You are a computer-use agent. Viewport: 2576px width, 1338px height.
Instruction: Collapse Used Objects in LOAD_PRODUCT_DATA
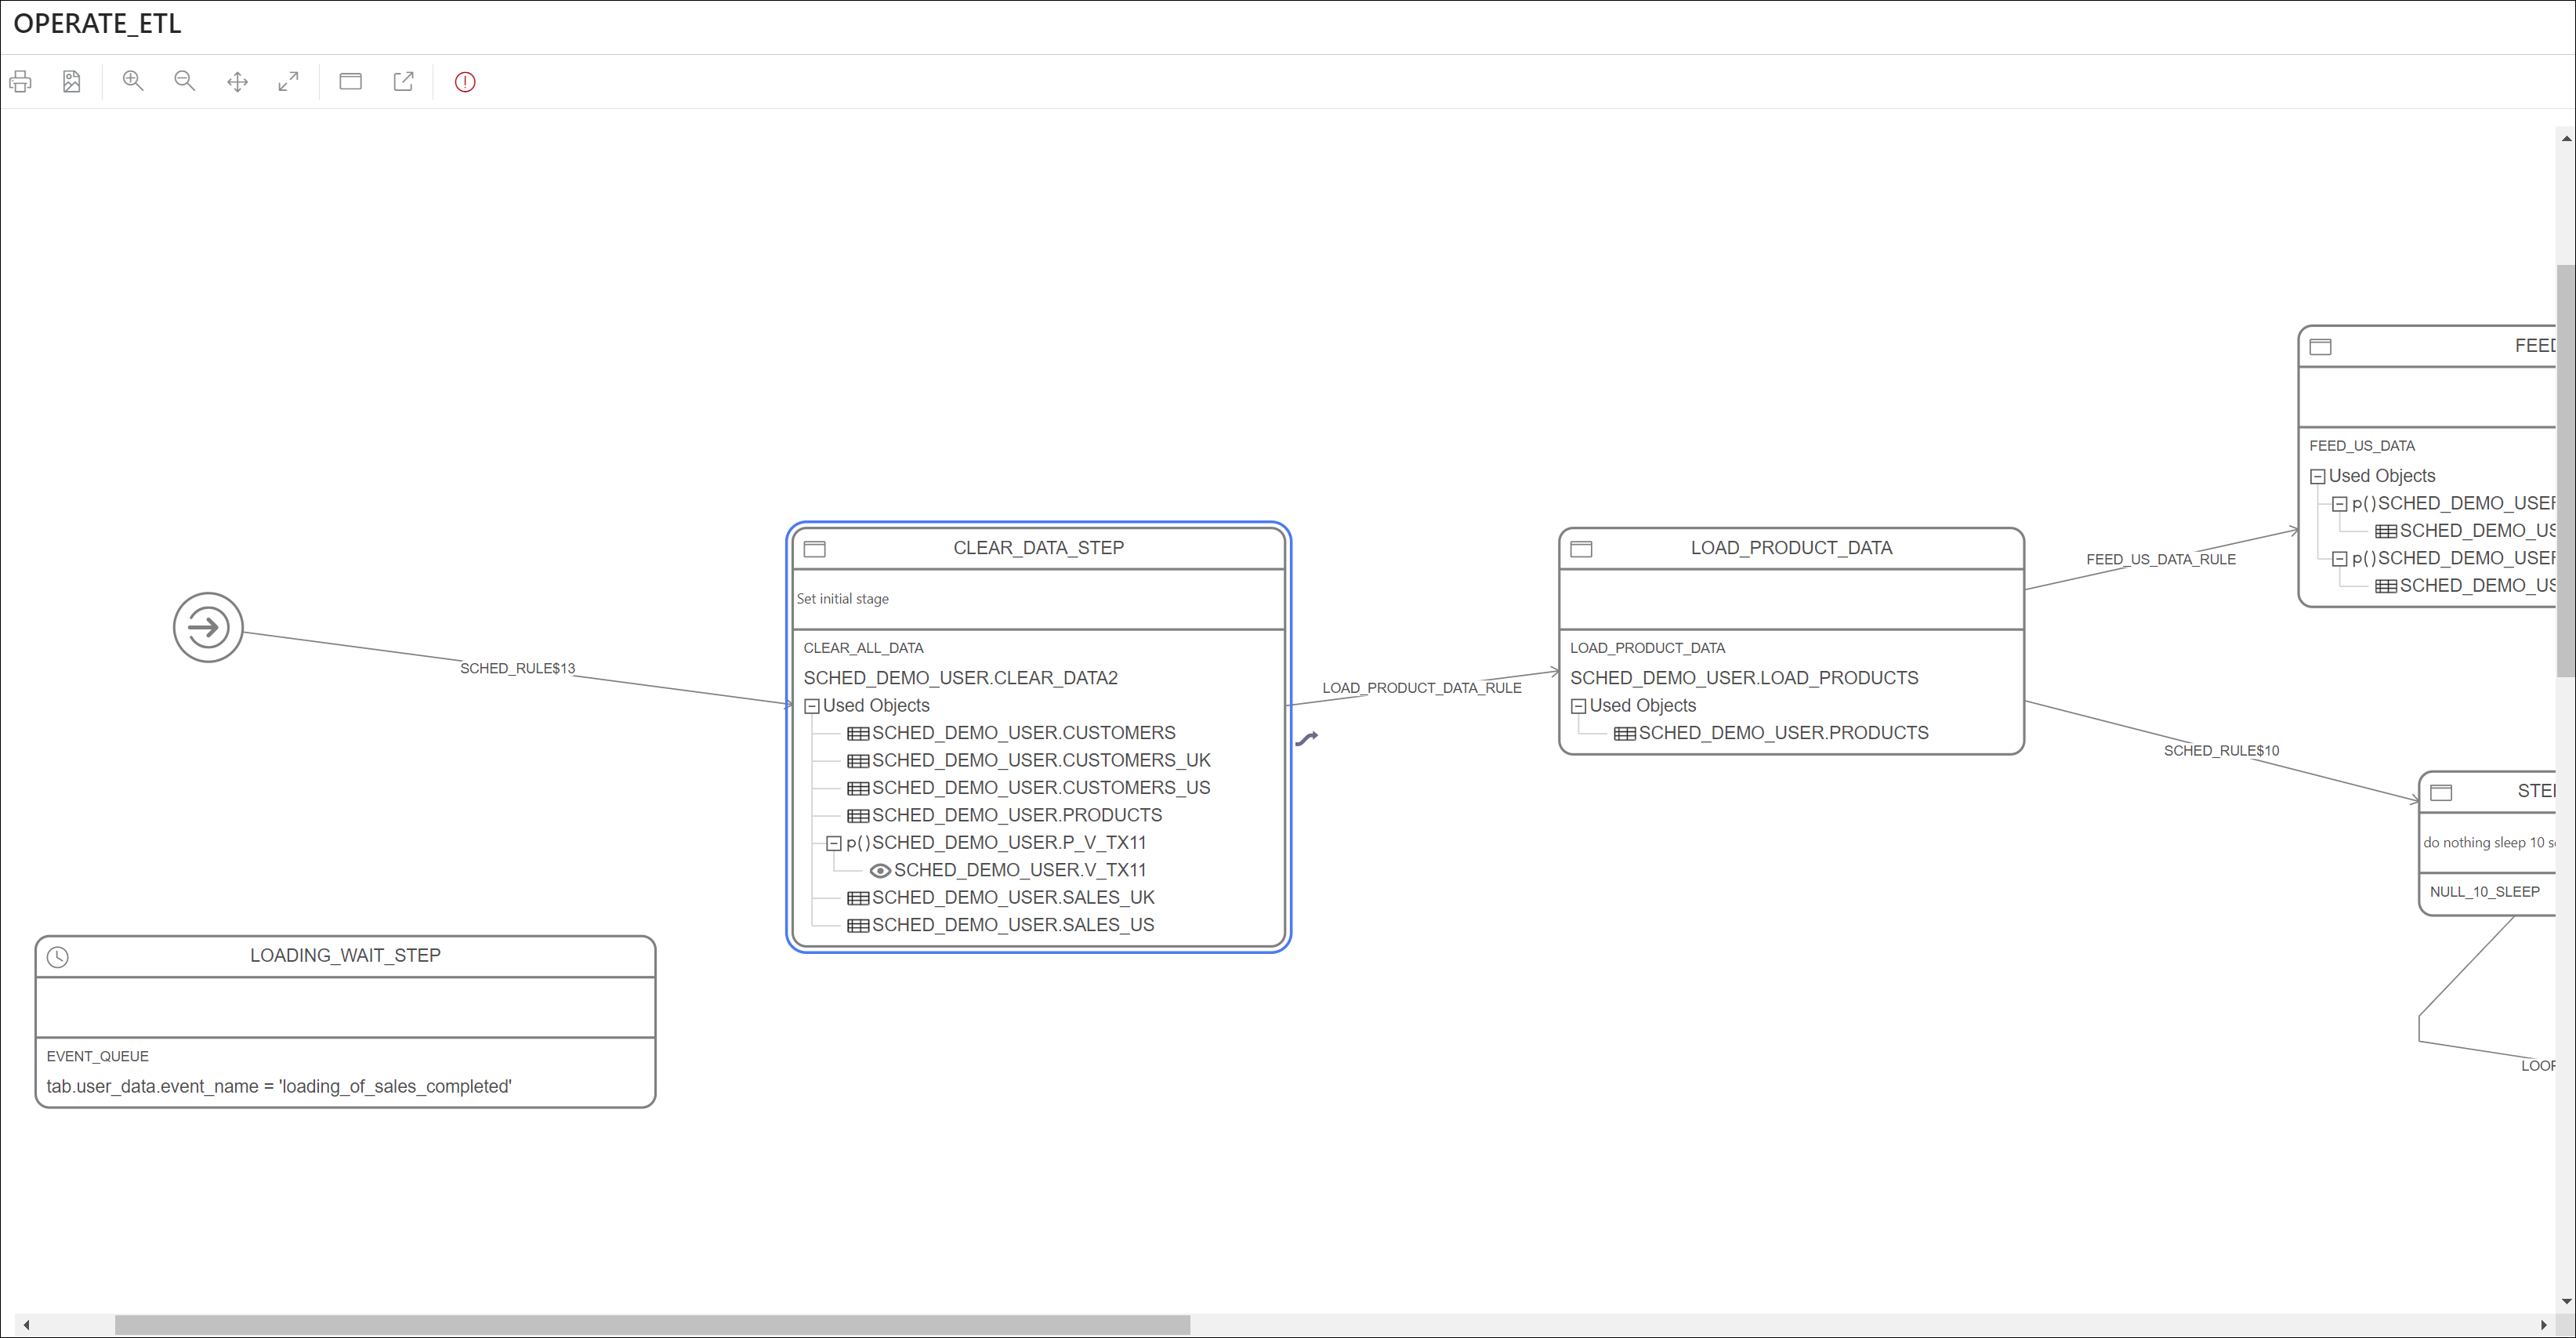(1578, 705)
